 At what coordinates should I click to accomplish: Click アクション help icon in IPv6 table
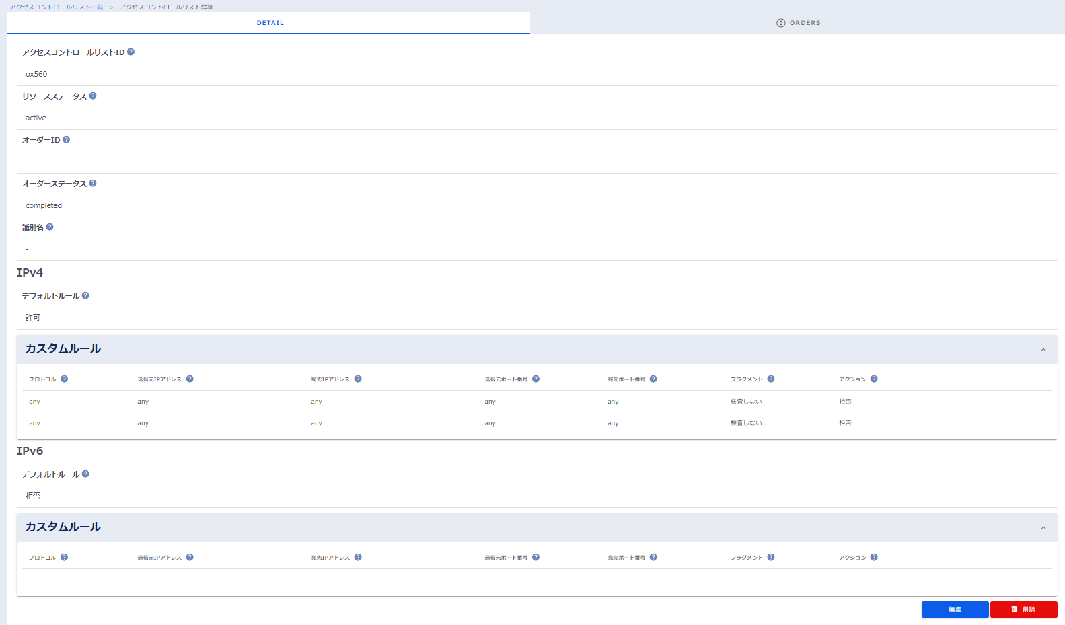tap(874, 557)
